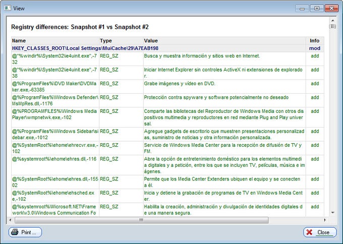Click the horizontal scrollbar left arrow

pos(10,220)
